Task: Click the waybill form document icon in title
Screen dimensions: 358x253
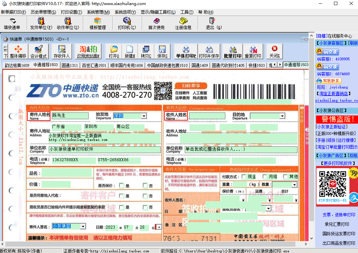Action: click(6, 39)
